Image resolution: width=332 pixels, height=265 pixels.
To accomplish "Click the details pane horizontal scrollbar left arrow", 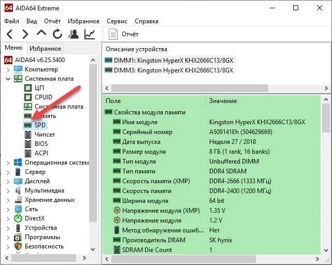I will 107,259.
